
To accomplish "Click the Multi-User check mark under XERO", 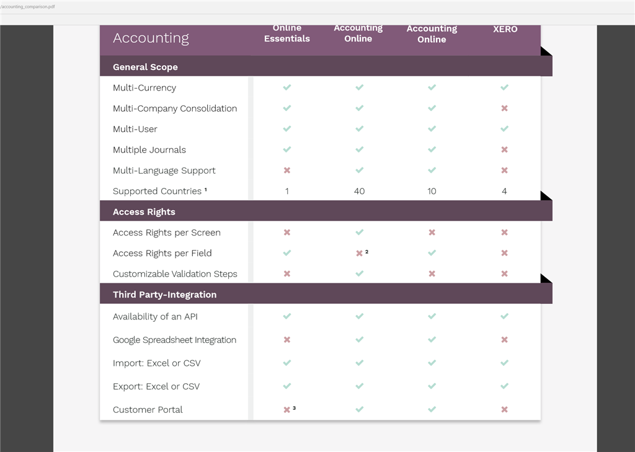I will click(504, 129).
